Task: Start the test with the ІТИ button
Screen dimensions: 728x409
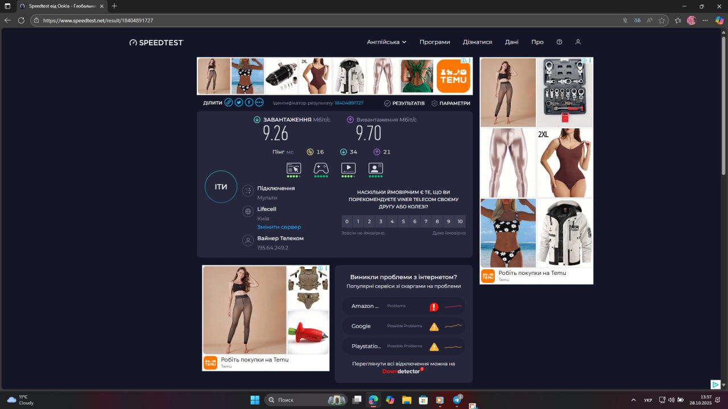Action: click(x=221, y=186)
